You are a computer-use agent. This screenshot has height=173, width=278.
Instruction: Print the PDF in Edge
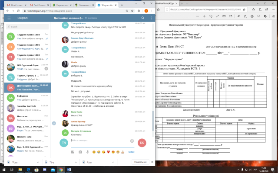(252, 16)
